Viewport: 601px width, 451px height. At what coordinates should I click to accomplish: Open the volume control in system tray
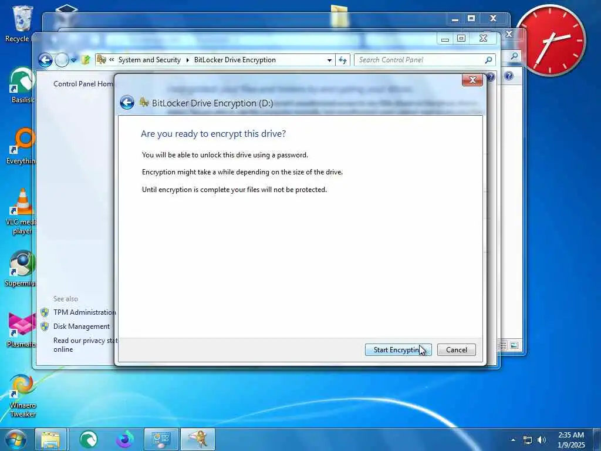click(x=542, y=440)
